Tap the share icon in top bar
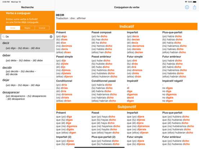199x149 pixels. point(194,7)
